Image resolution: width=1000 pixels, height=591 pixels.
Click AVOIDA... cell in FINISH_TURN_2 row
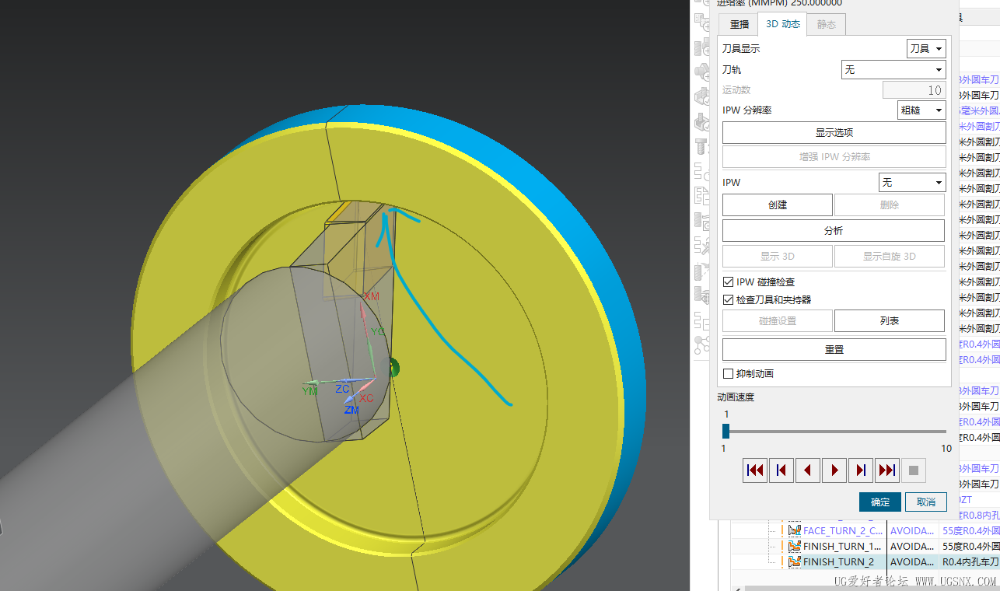click(x=913, y=561)
